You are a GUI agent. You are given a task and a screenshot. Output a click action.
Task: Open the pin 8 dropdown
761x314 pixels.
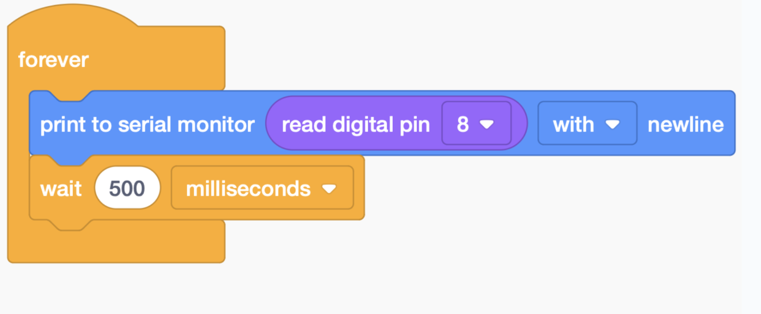(x=477, y=124)
